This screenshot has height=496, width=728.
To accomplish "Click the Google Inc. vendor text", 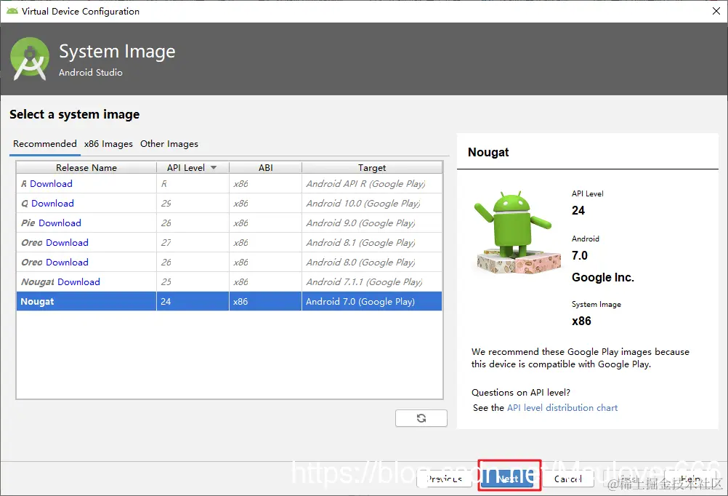I will coord(602,277).
